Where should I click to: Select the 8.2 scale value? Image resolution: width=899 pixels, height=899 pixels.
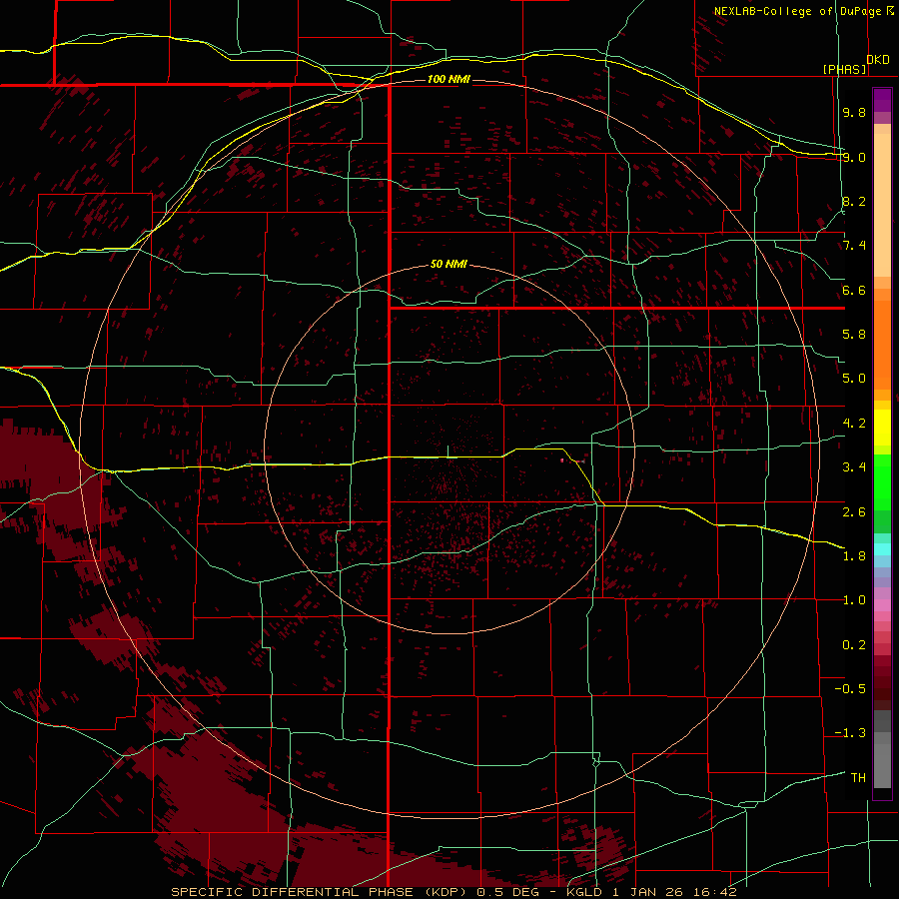click(854, 201)
